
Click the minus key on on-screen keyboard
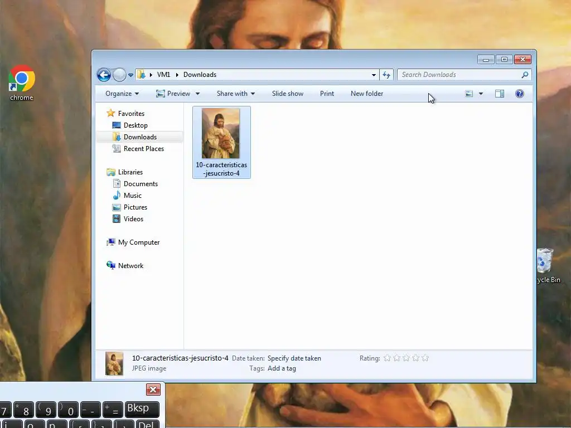click(90, 410)
